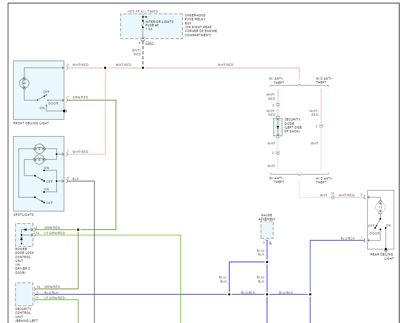Select the bulb symbol in Front Ceiling Light
The width and height of the screenshot is (406, 323).
pos(24,84)
